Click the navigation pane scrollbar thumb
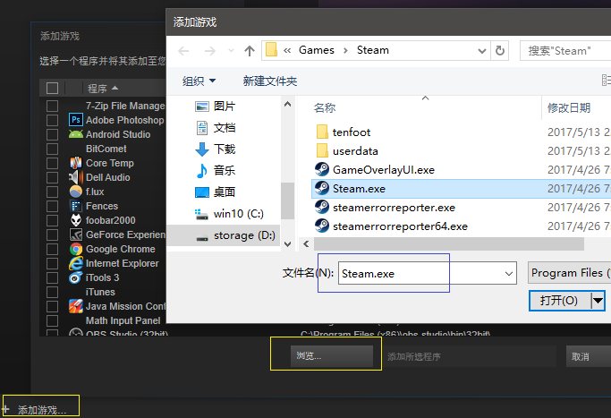 tap(287, 200)
